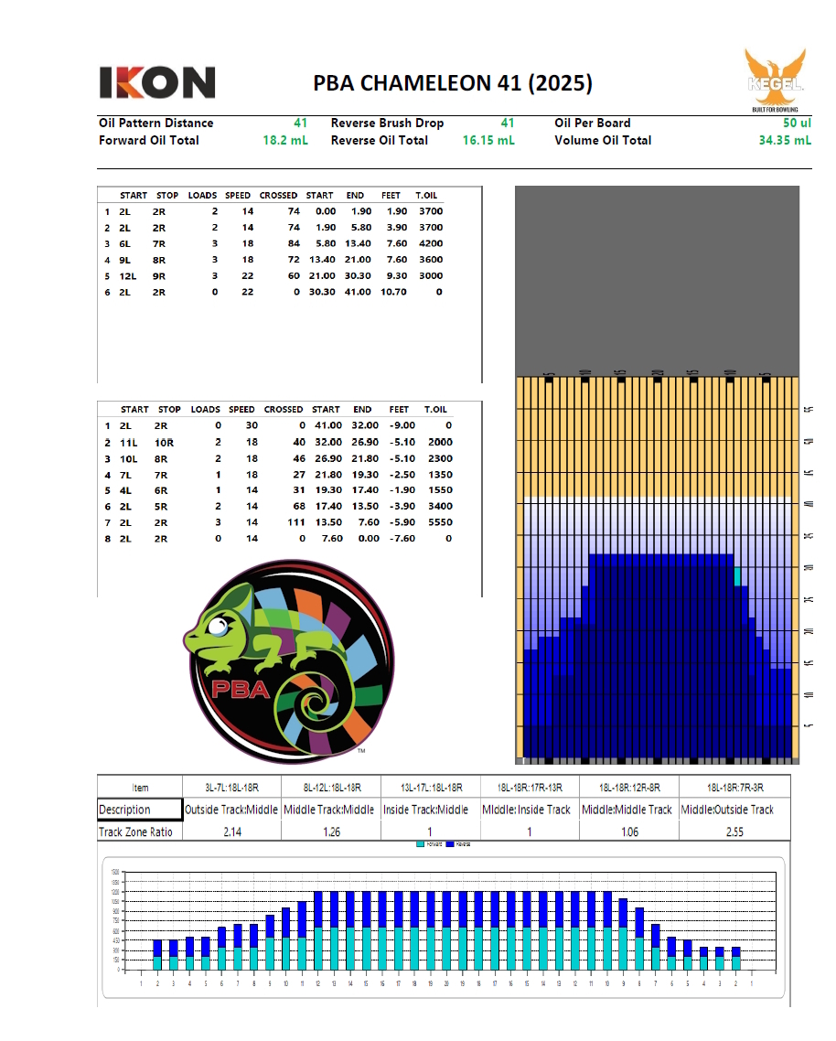The height and width of the screenshot is (1041, 836).
Task: Click the 2.14 track zone ratio
Action: coord(231,832)
